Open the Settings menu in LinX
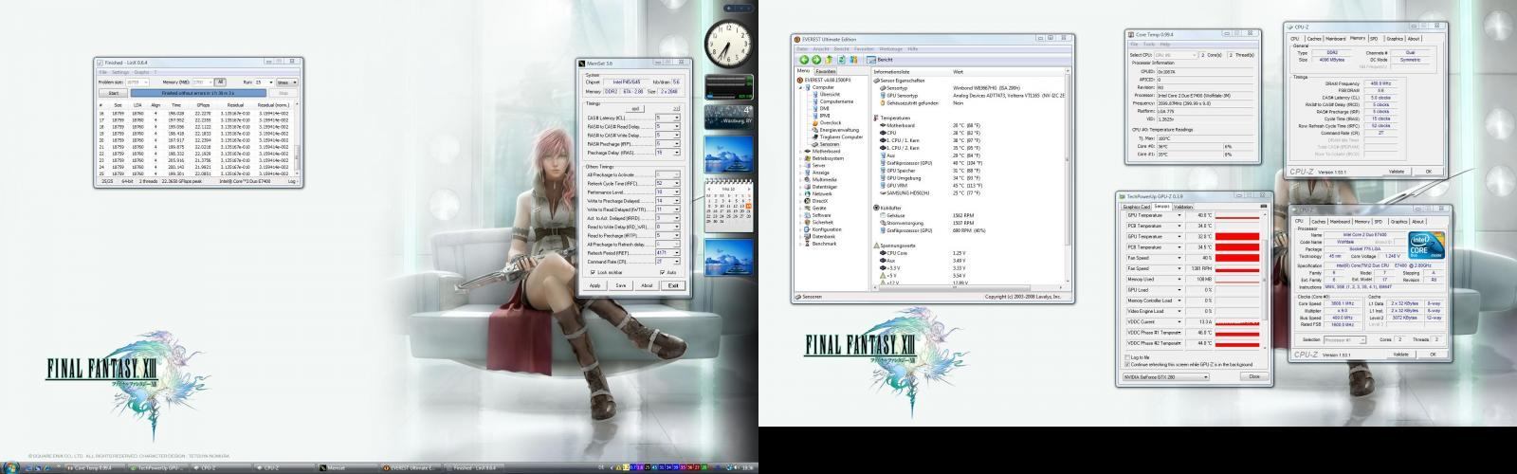Screen dimensions: 1517x474 click(x=120, y=72)
